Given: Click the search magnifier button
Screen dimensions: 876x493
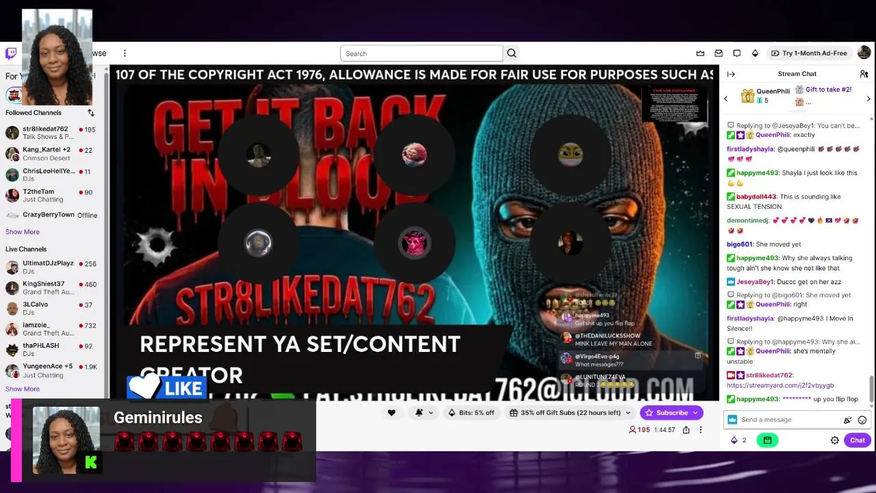Looking at the screenshot, I should click(x=511, y=53).
